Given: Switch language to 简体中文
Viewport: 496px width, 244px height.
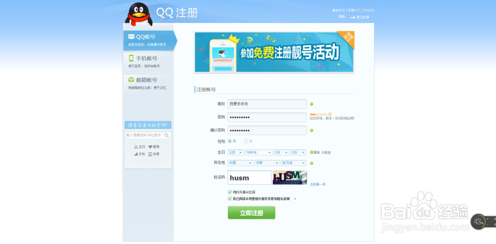Looking at the screenshot, I should pos(338,10).
